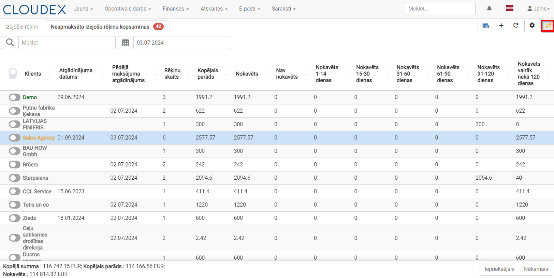Viewport: 554px width, 278px height.
Task: Switch to Izejošie rēķini tab
Action: [x=21, y=27]
